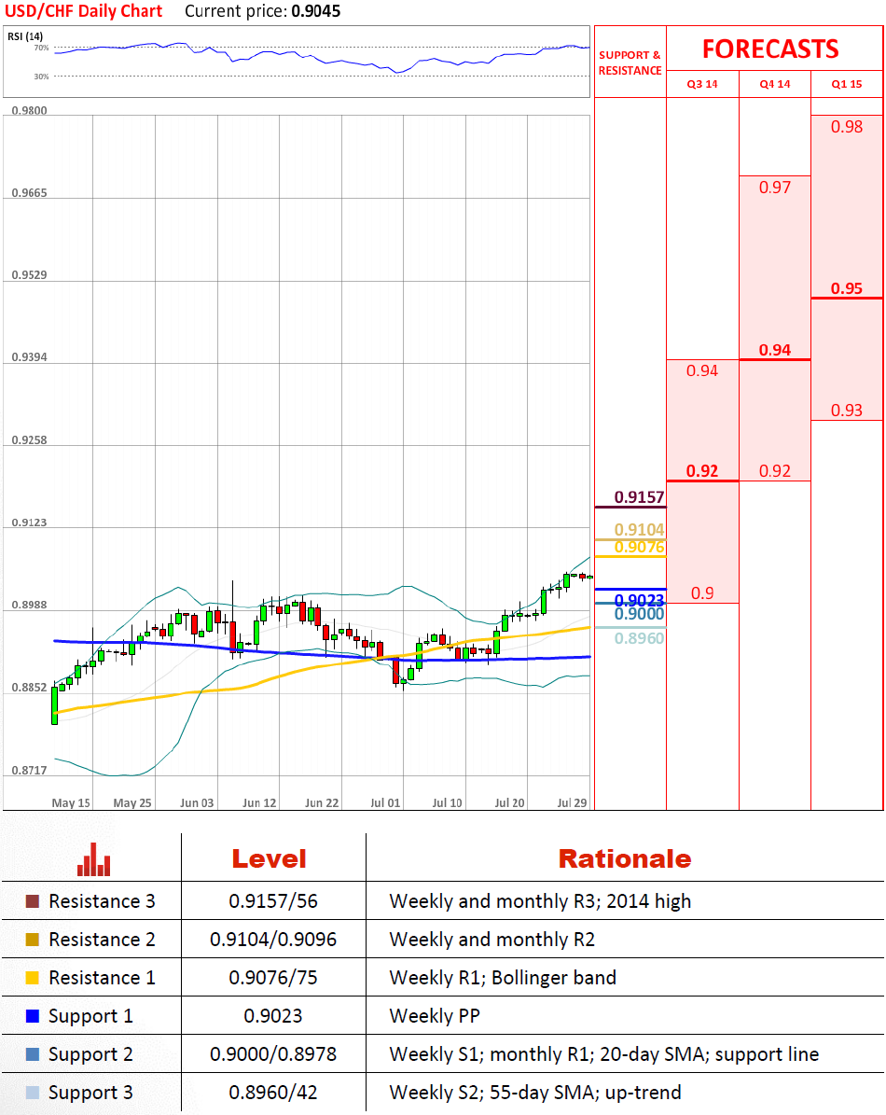The width and height of the screenshot is (886, 1115).
Task: Click the FORECASTS heading
Action: (x=770, y=49)
